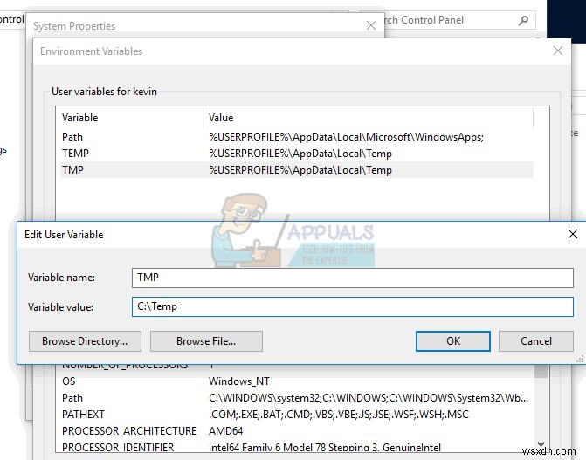Click the Windows_NT value cell
Image resolution: width=586 pixels, height=460 pixels.
(x=239, y=381)
